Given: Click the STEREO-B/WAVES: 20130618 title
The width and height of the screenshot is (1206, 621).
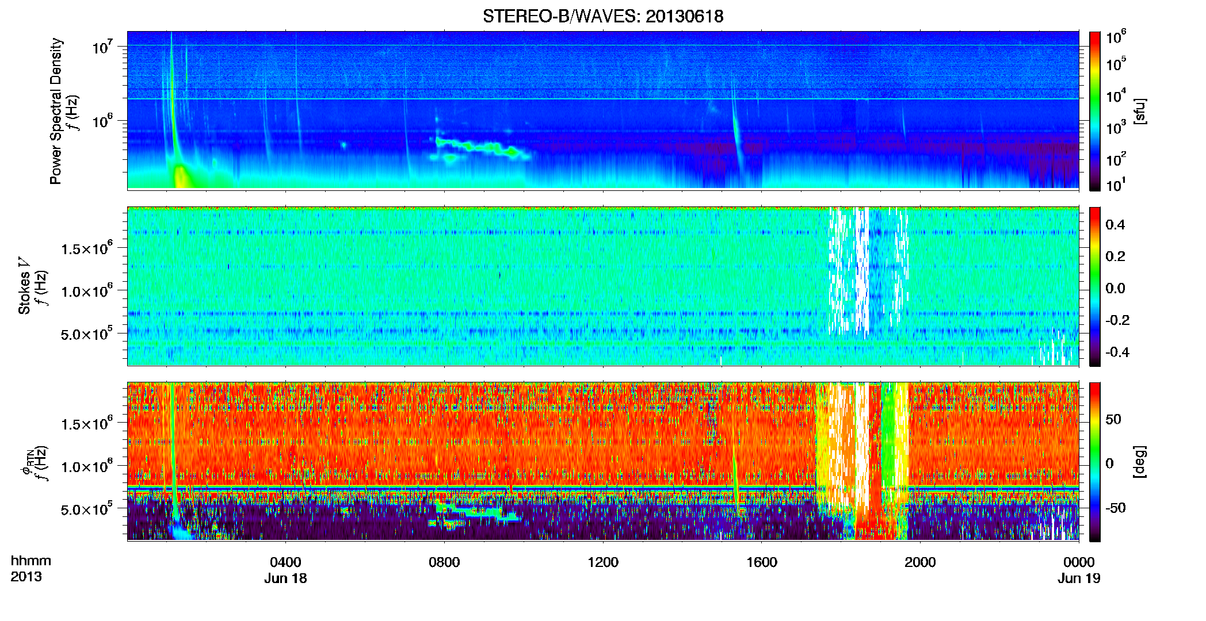Looking at the screenshot, I should pos(603,16).
